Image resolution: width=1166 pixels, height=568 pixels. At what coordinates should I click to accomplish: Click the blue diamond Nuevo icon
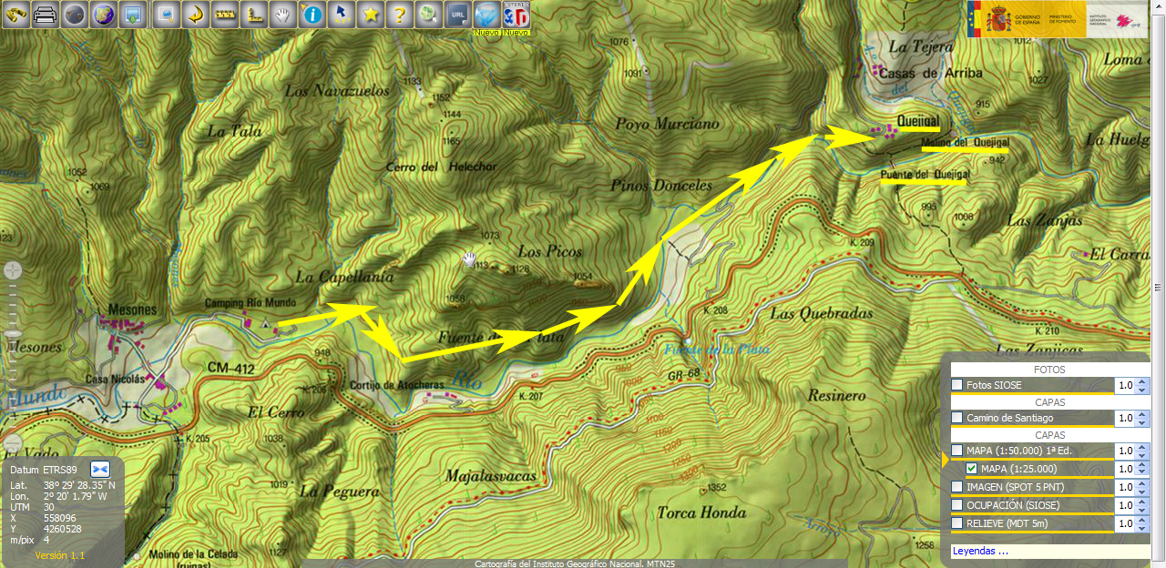487,15
